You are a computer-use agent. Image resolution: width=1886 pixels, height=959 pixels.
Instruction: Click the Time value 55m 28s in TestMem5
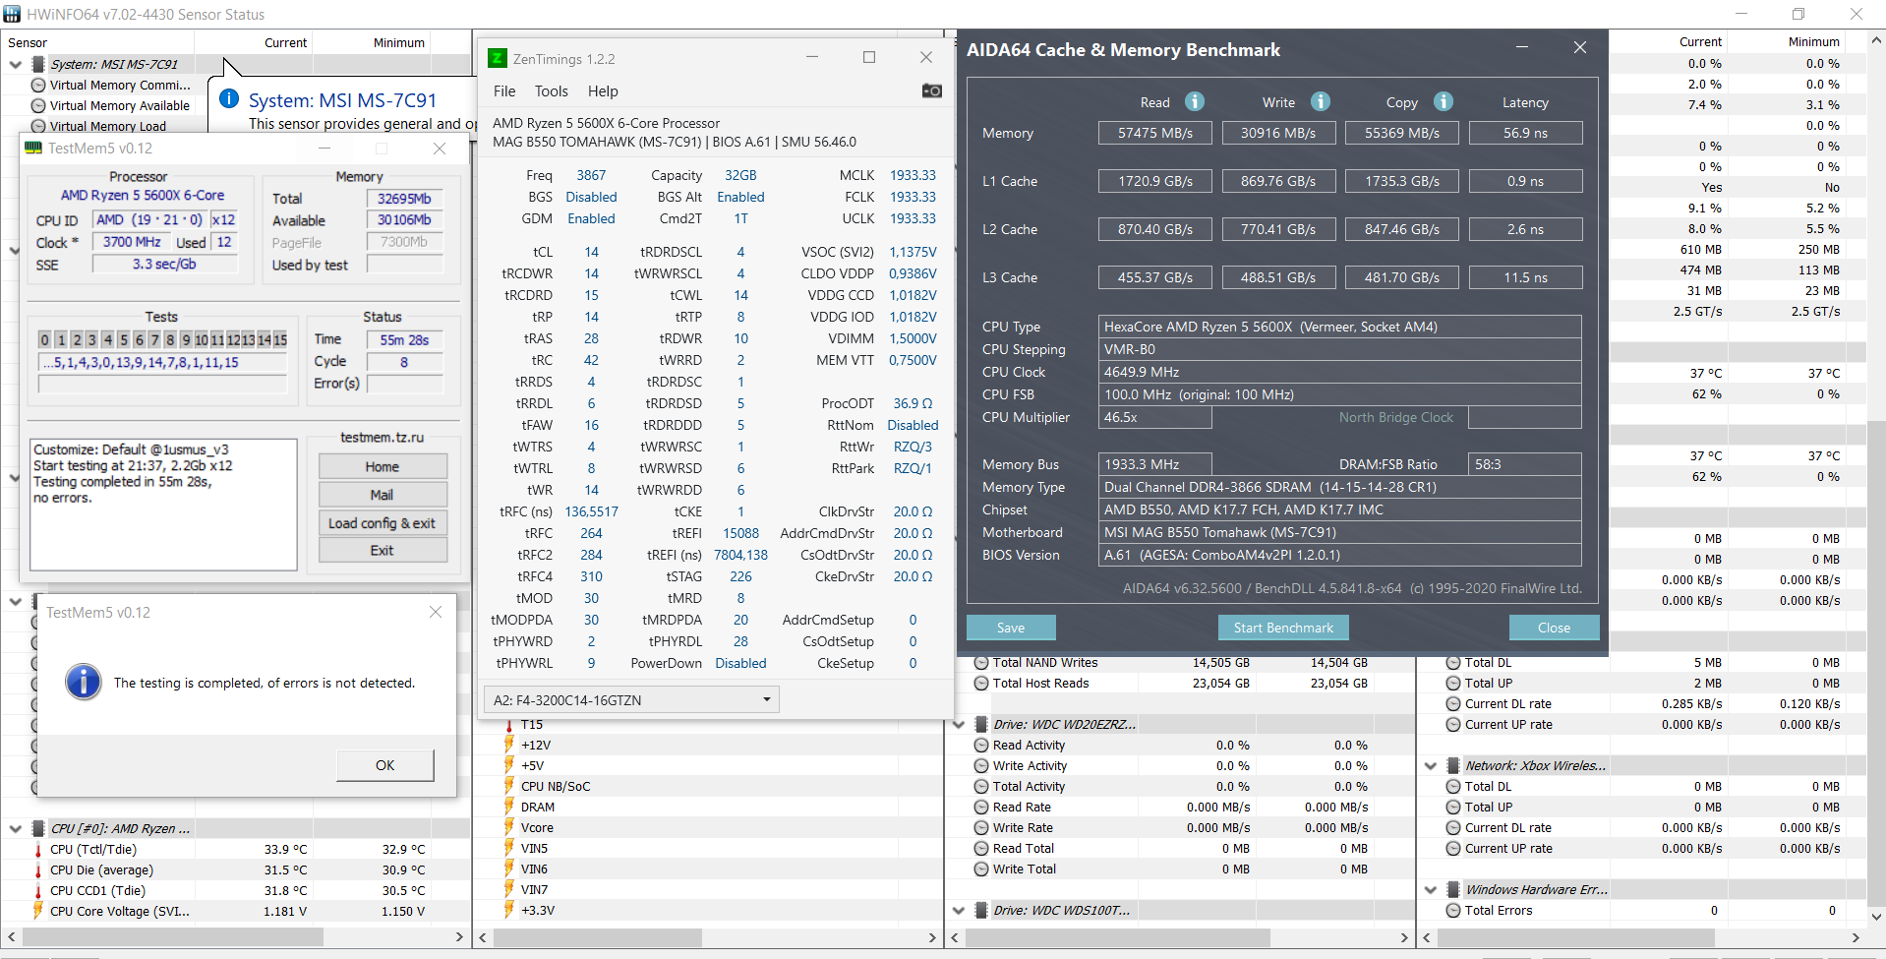[x=404, y=339]
